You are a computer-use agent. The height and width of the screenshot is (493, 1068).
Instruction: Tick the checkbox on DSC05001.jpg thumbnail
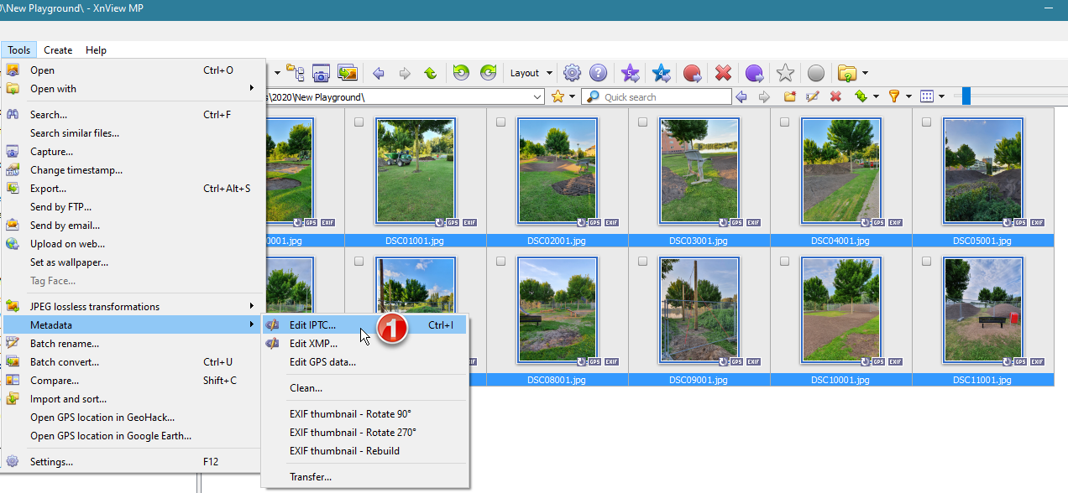pyautogui.click(x=926, y=122)
